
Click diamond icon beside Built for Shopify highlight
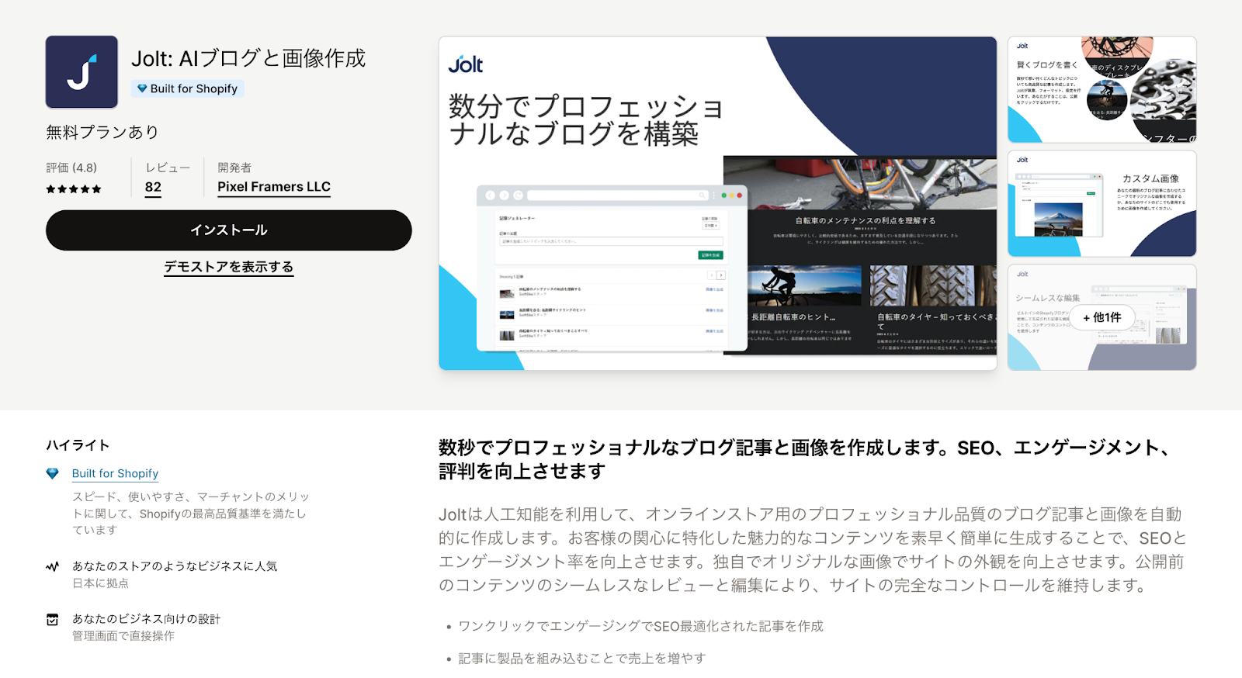tap(52, 473)
